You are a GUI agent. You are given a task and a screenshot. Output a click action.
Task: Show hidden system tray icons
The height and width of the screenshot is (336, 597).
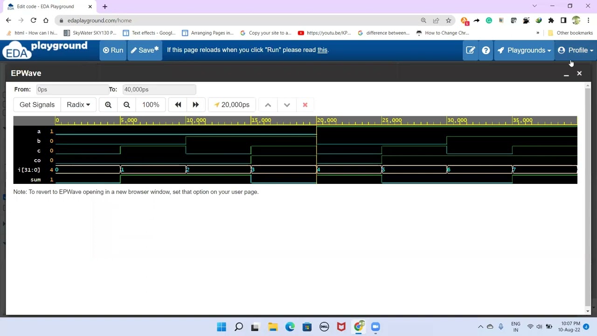tap(480, 327)
